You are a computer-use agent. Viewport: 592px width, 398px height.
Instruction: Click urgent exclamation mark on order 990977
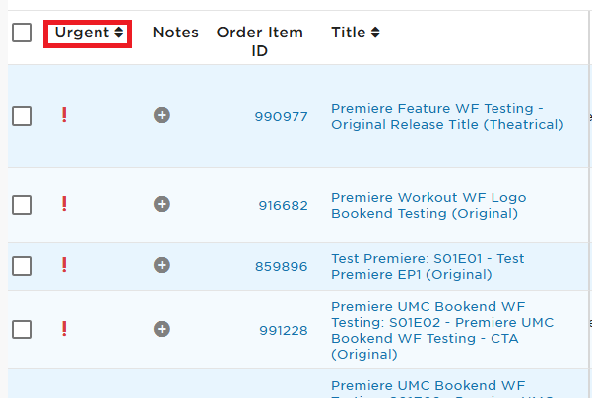pyautogui.click(x=64, y=115)
